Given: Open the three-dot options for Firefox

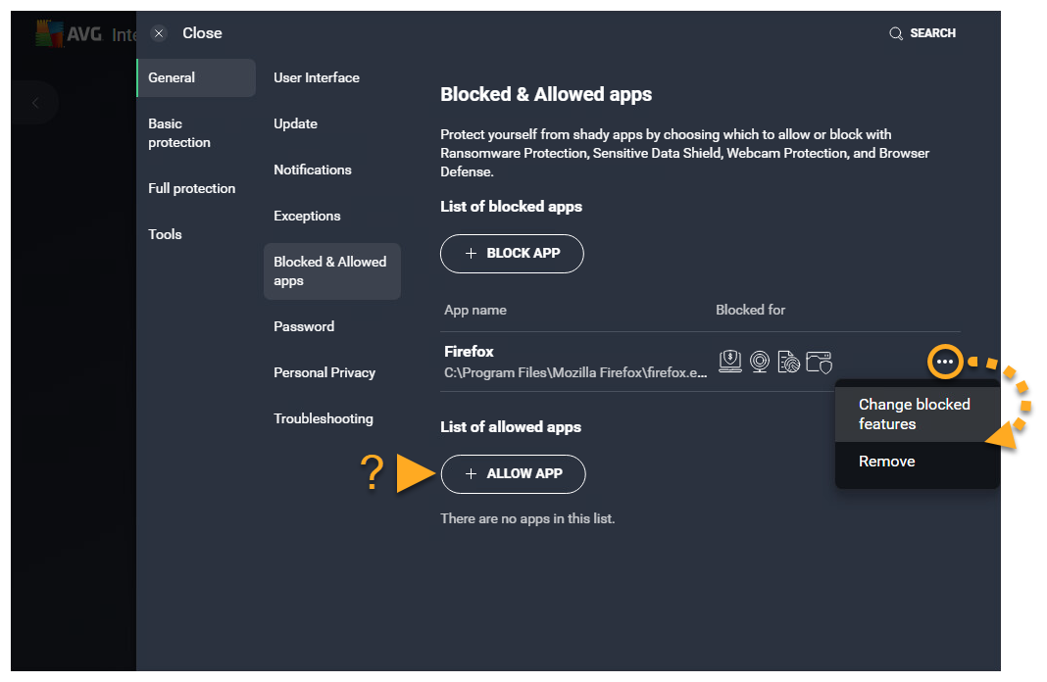Looking at the screenshot, I should click(x=944, y=362).
